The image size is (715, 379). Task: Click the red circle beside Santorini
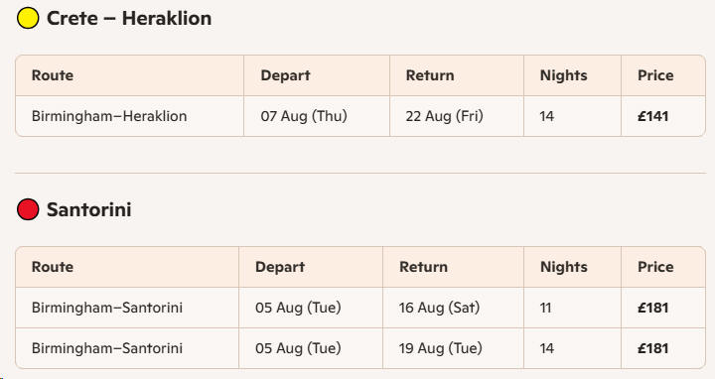pyautogui.click(x=28, y=209)
